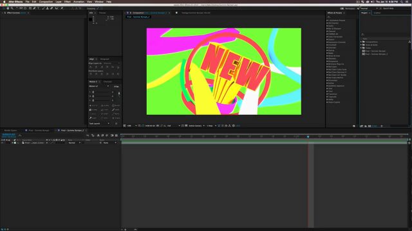Screen dimensions: 412x231
Task: Switch to the Project panel tab
Action: (364, 13)
